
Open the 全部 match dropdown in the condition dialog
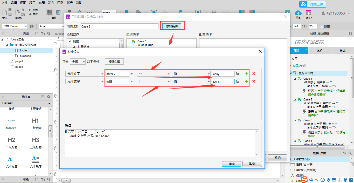coord(78,61)
